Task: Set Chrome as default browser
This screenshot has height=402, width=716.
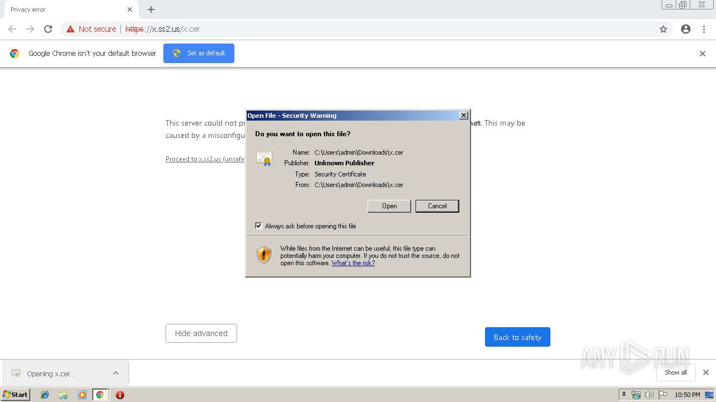Action: tap(199, 53)
